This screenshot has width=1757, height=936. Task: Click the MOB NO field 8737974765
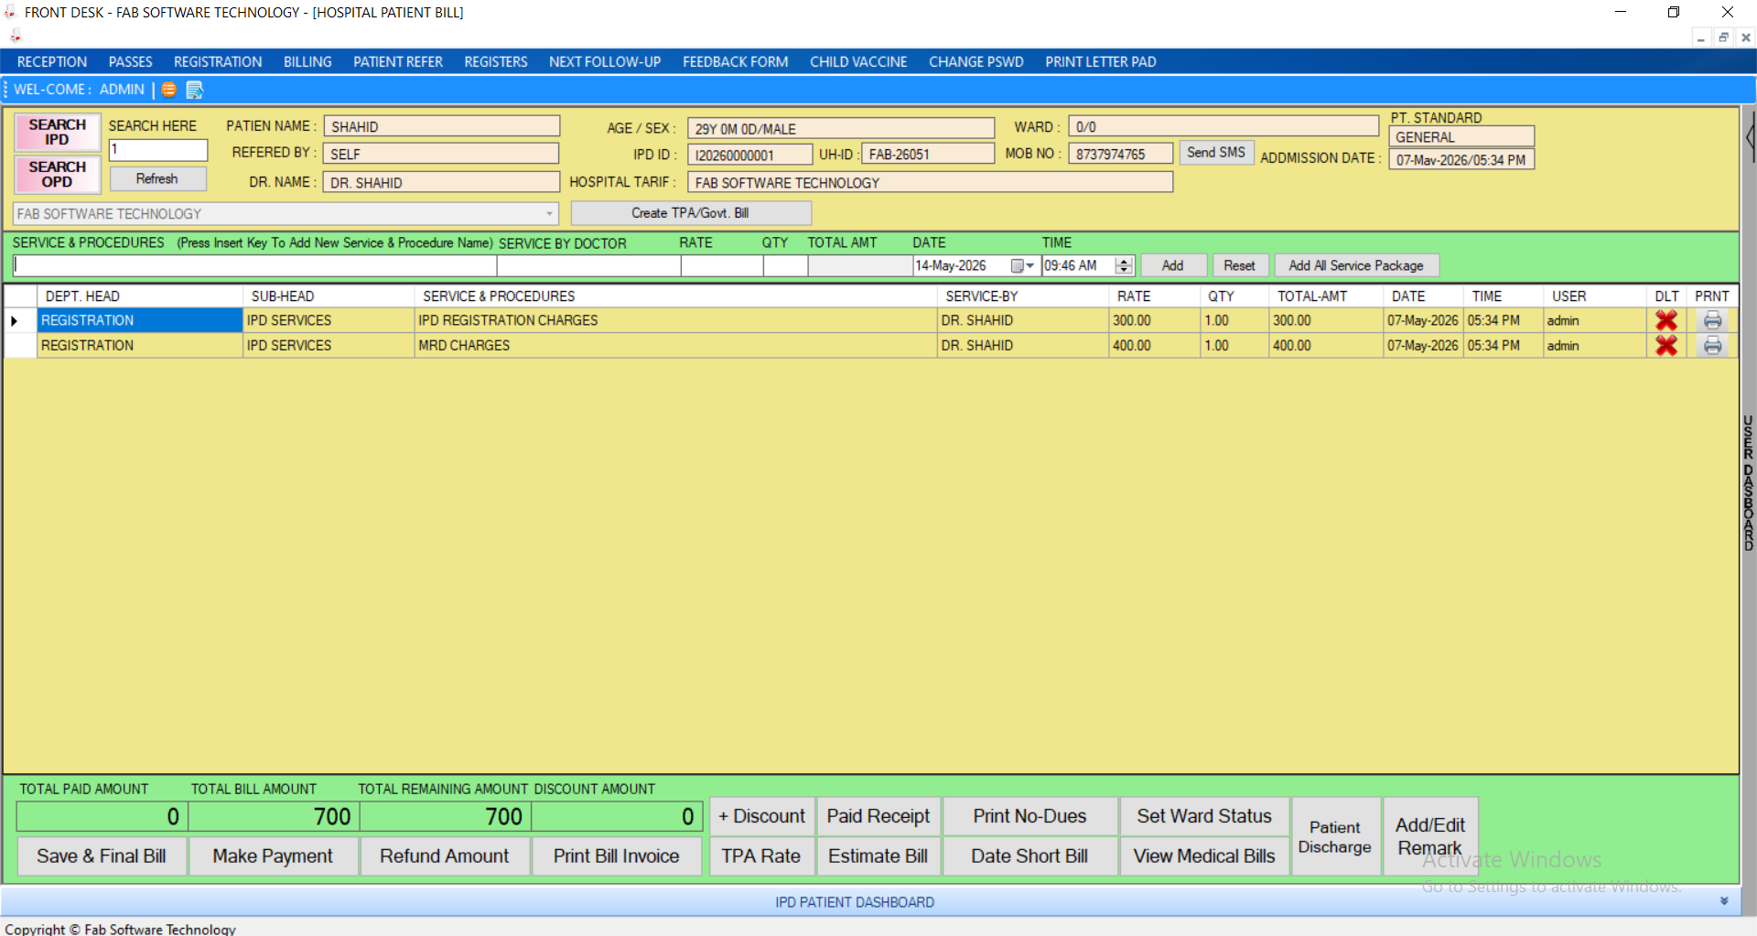1121,154
